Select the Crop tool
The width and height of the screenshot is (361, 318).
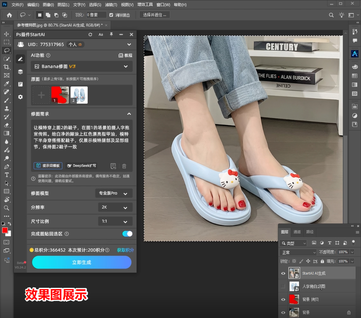[x=6, y=67]
